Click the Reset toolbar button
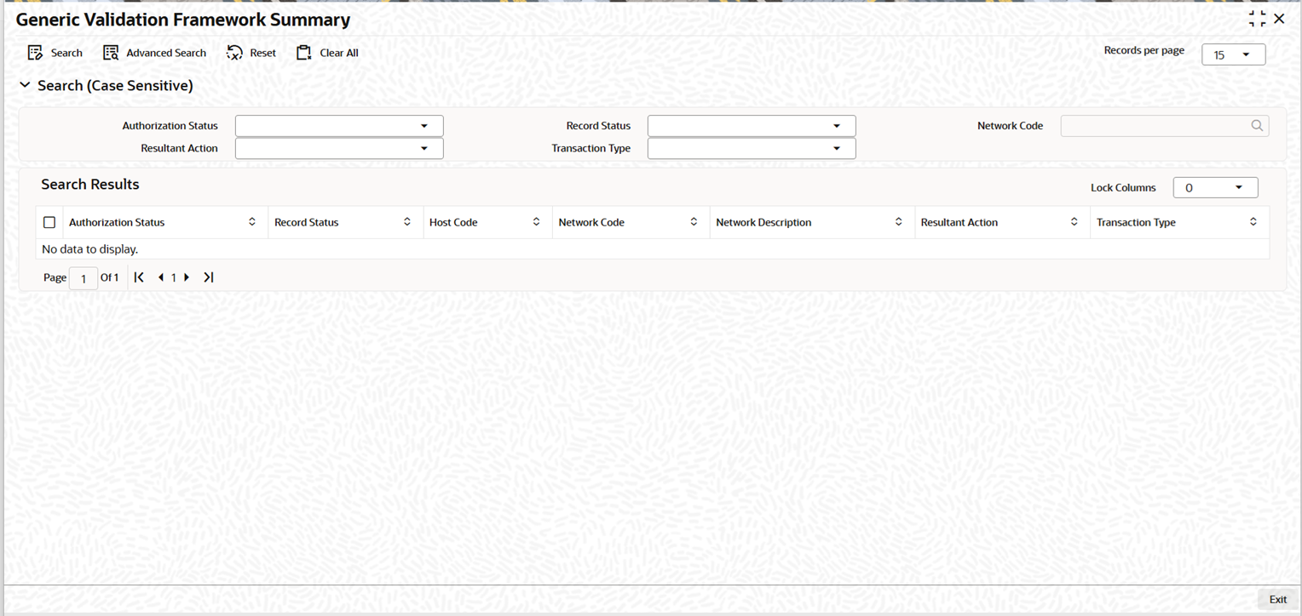The height and width of the screenshot is (616, 1302). [x=251, y=53]
